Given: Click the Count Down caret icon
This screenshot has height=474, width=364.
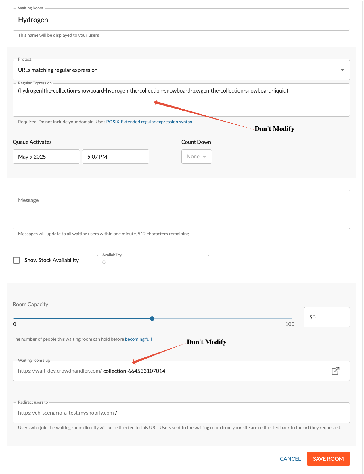Looking at the screenshot, I should point(204,157).
